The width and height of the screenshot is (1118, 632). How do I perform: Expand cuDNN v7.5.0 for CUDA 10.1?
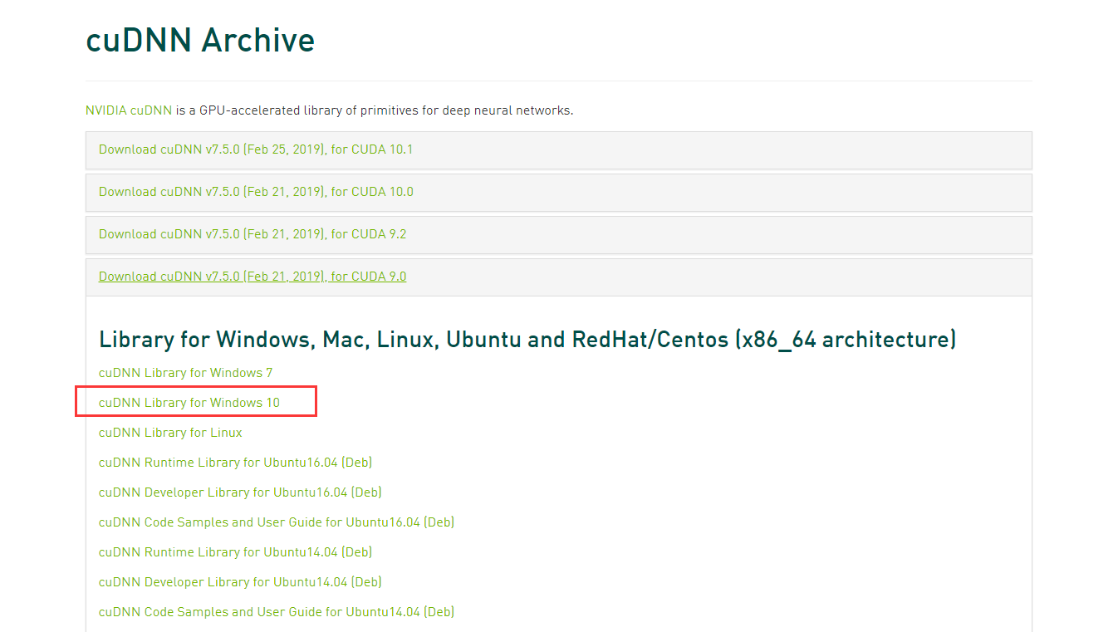point(256,149)
